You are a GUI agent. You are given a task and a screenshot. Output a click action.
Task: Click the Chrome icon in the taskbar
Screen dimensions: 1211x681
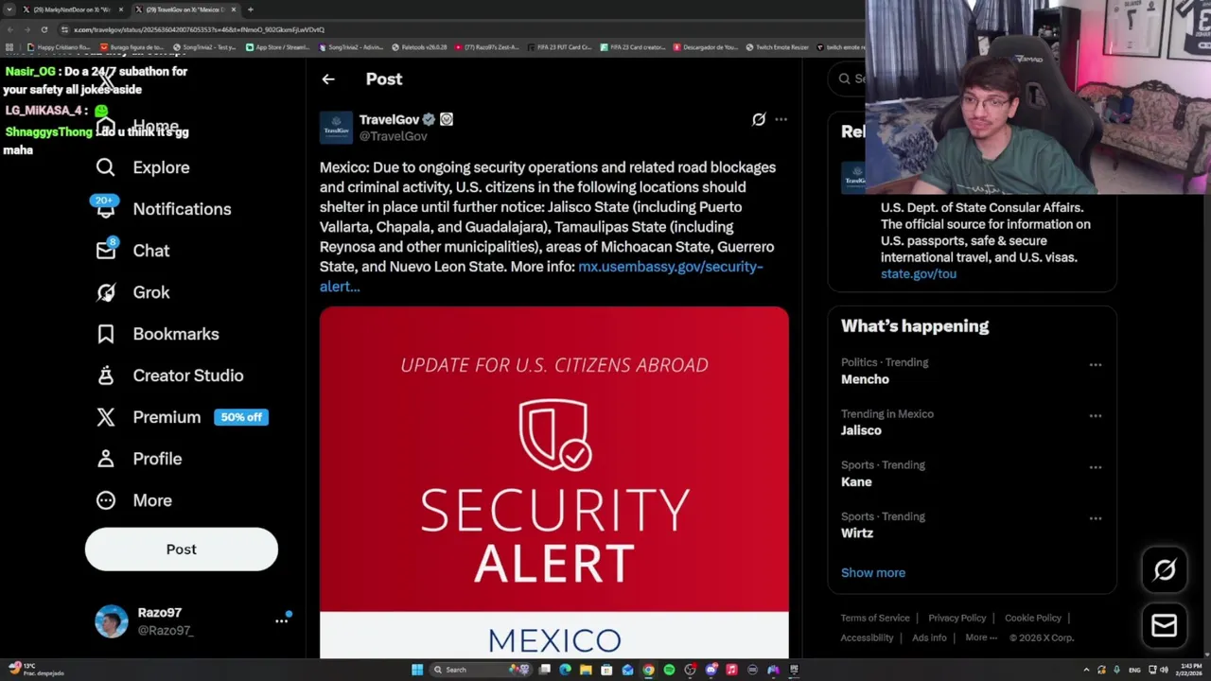[x=648, y=670]
